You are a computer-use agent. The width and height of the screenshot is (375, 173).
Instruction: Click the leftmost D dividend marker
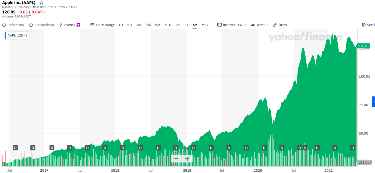pyautogui.click(x=15, y=148)
